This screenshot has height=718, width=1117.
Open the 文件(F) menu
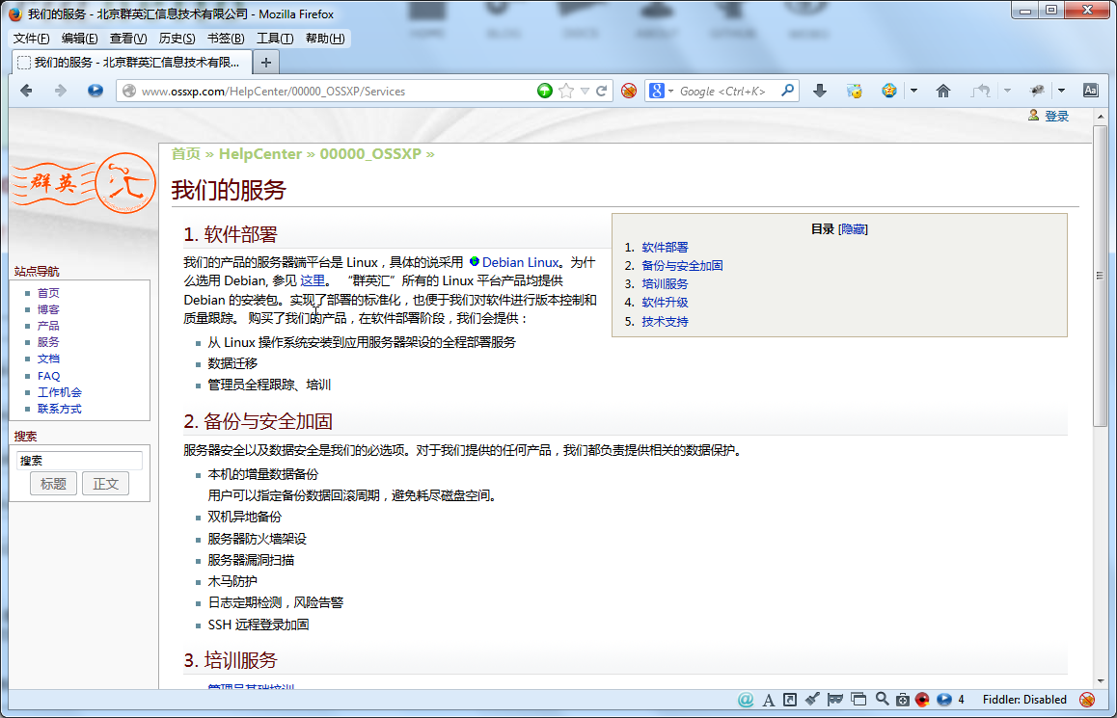[x=31, y=39]
